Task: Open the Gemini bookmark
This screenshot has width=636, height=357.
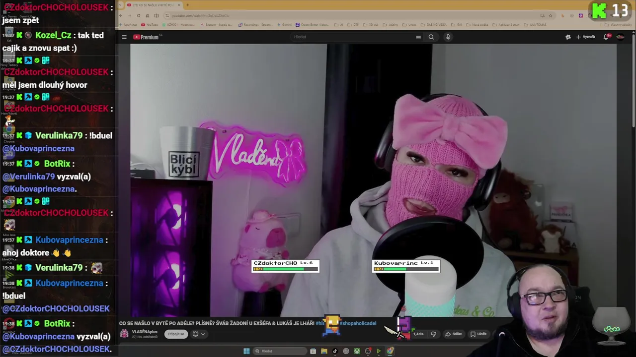Action: click(x=284, y=25)
